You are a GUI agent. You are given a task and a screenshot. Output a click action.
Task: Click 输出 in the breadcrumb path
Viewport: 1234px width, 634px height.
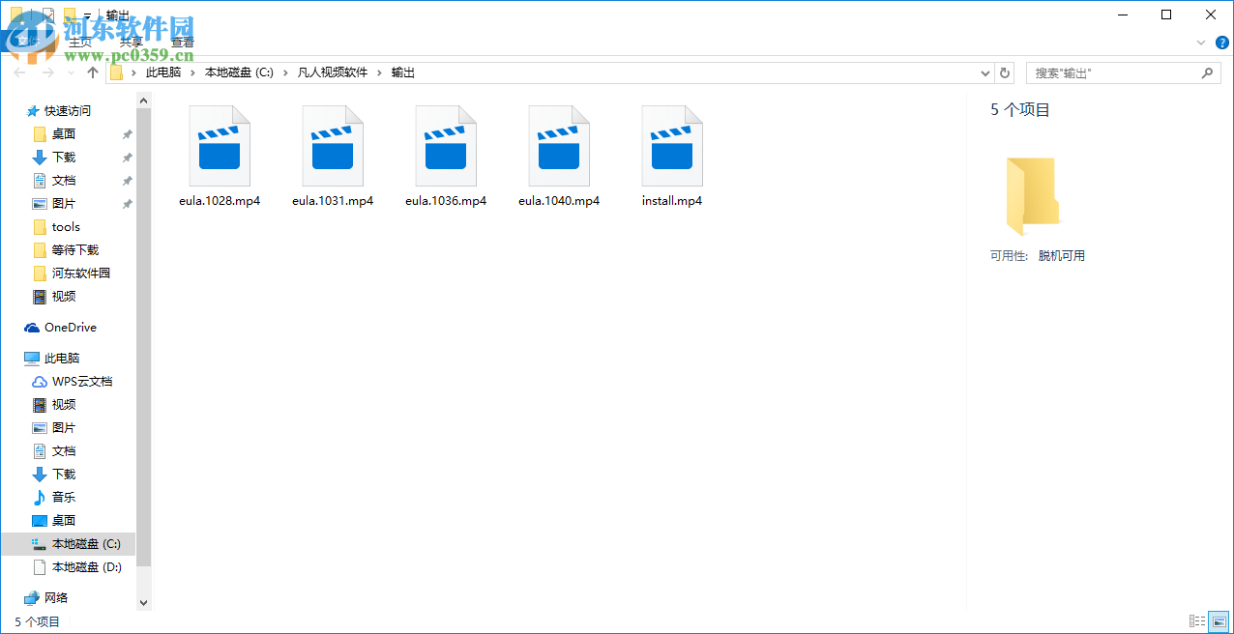pyautogui.click(x=403, y=72)
